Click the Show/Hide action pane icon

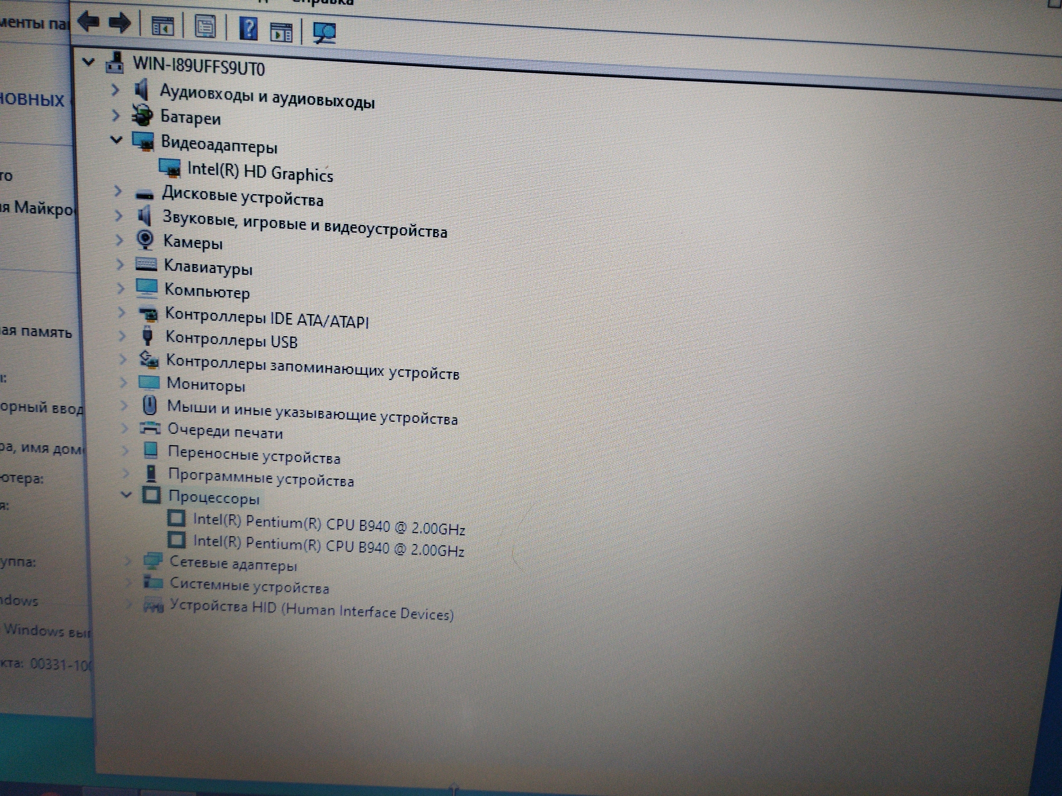[x=281, y=32]
